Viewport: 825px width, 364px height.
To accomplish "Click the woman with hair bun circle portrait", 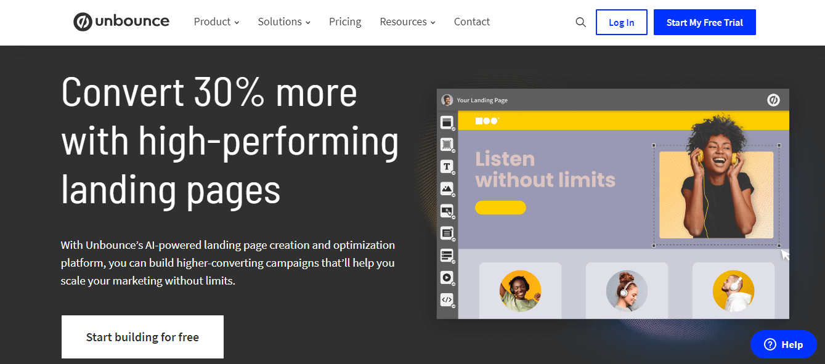I will pyautogui.click(x=627, y=291).
